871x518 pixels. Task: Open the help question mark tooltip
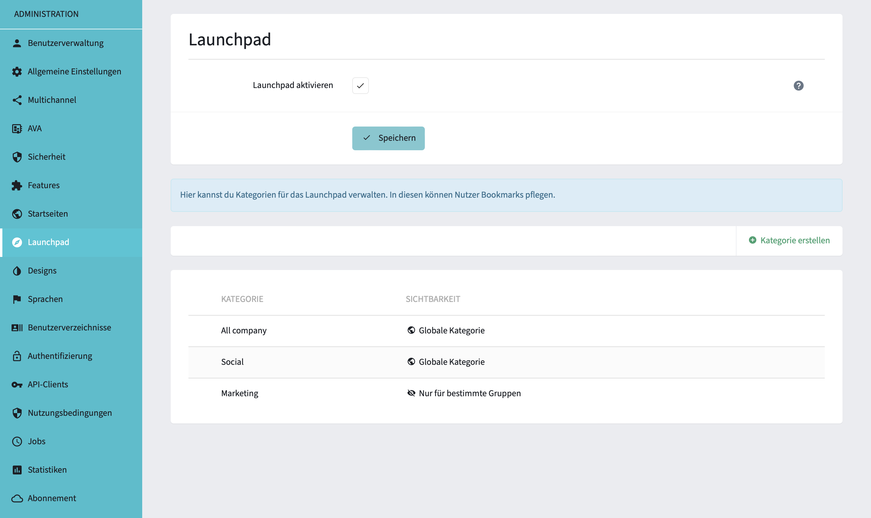[799, 86]
